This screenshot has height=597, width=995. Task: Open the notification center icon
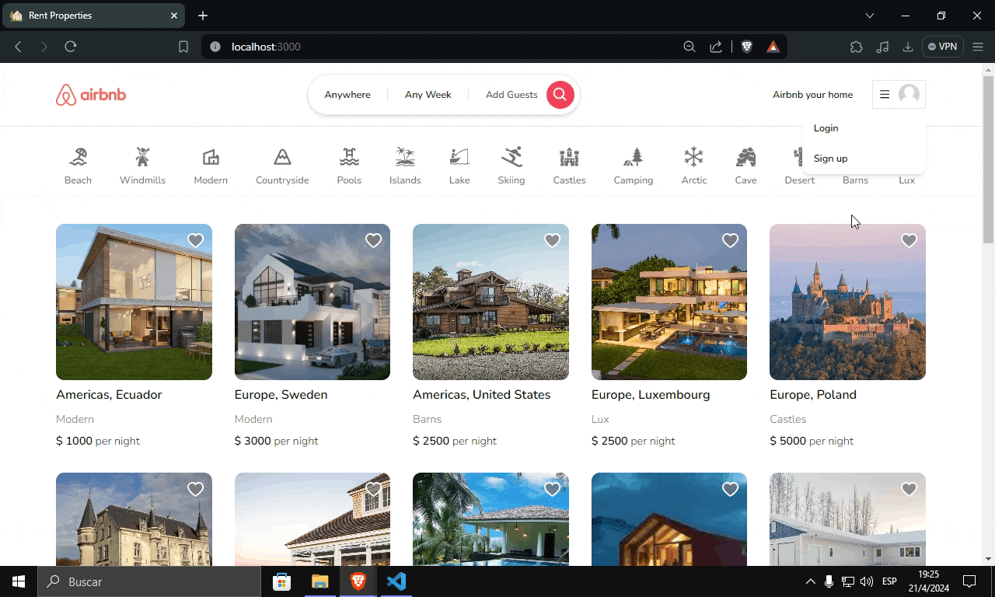(x=969, y=581)
